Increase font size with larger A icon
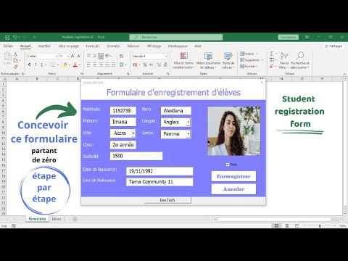Image resolution: width=348 pixels, height=261 pixels. [x=72, y=56]
